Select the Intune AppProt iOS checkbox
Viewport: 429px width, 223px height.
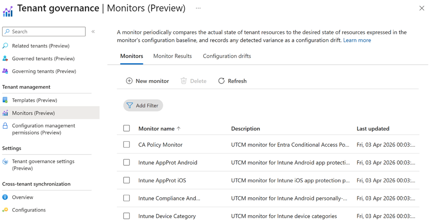pyautogui.click(x=127, y=180)
